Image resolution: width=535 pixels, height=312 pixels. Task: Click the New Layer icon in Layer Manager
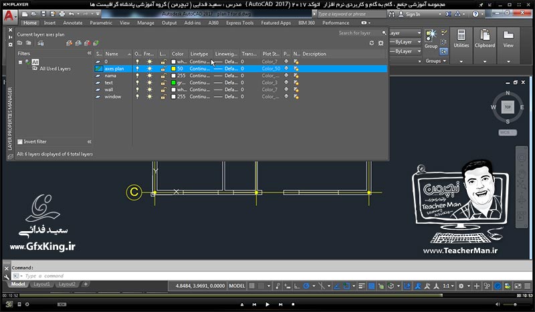pos(70,43)
